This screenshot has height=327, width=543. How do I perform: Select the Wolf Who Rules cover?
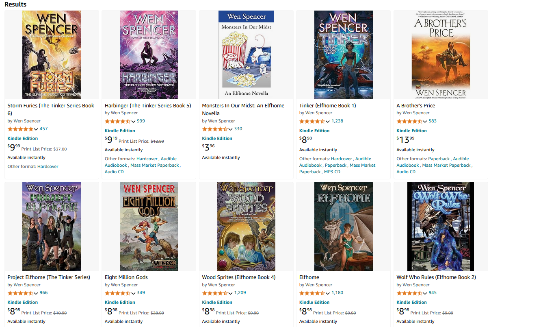pos(441,227)
